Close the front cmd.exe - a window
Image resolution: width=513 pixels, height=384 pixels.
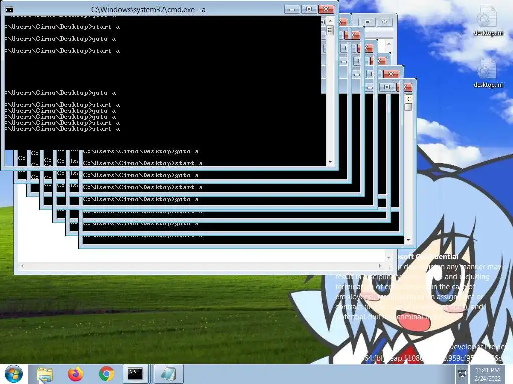(x=326, y=9)
